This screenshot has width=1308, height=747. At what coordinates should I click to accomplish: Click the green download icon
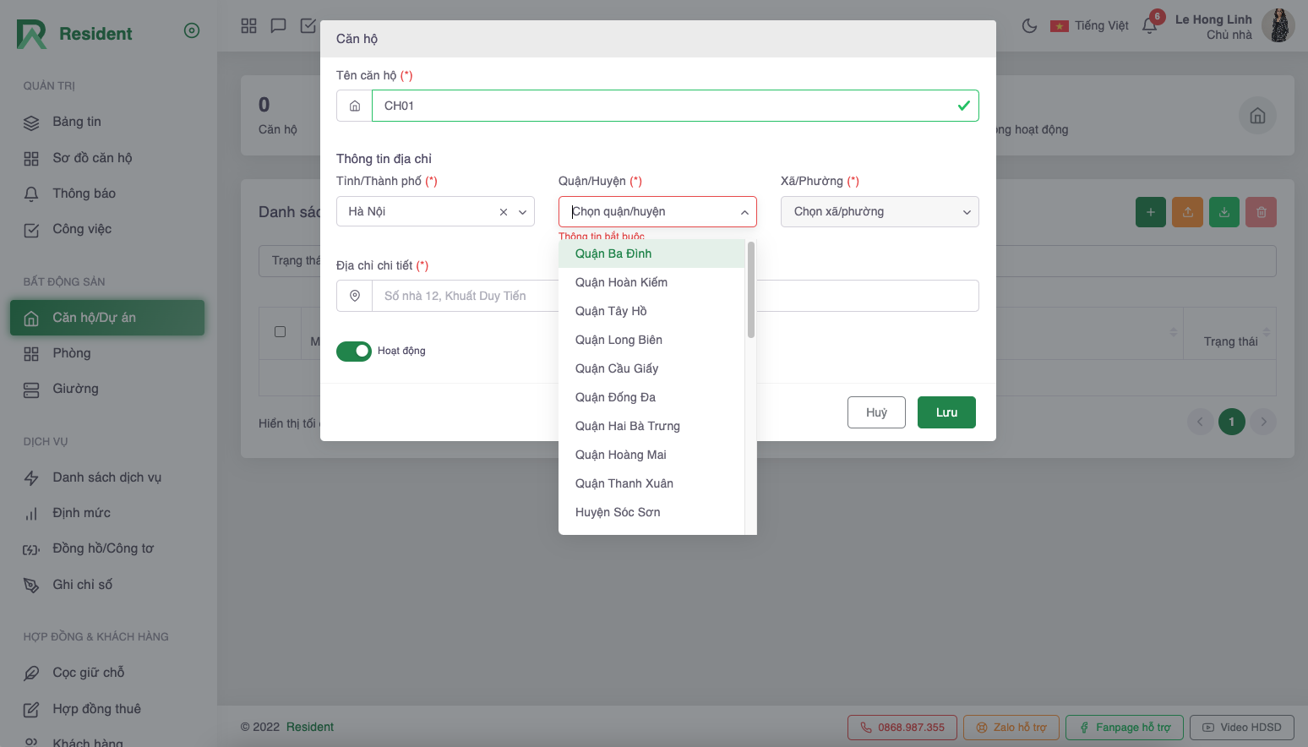pos(1224,212)
